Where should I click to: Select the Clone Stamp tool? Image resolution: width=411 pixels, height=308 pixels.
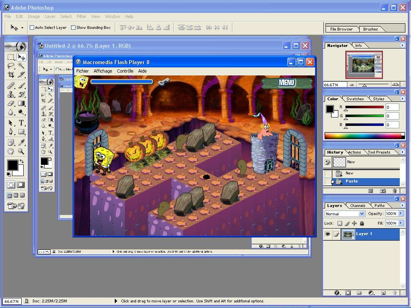11,94
